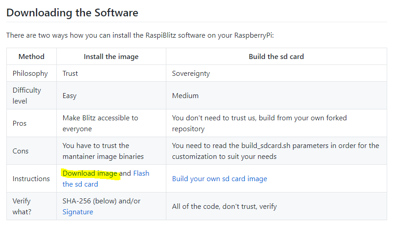This screenshot has height=227, width=394.
Task: Click the Easy difficulty cell
Action: pos(70,96)
